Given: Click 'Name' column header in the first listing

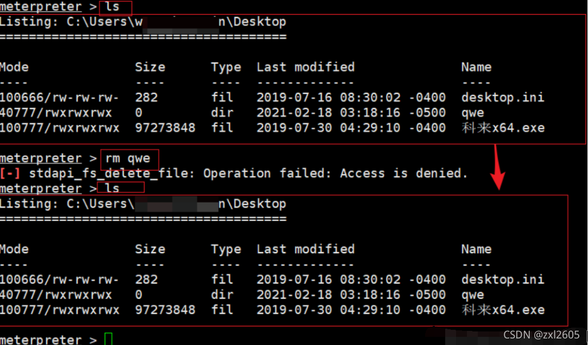Looking at the screenshot, I should tap(476, 67).
